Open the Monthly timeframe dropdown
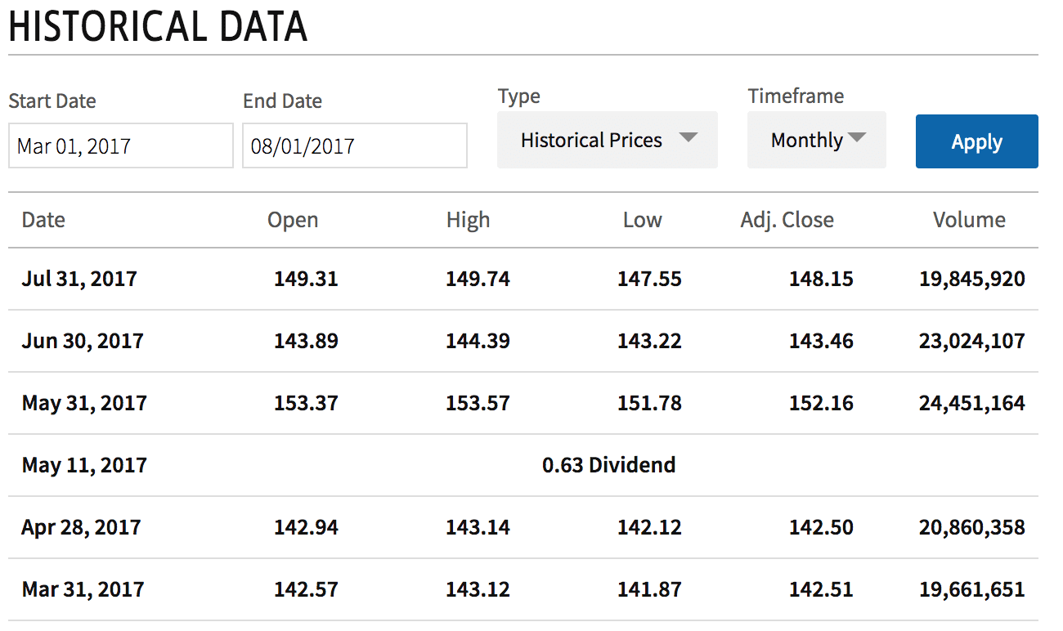 coord(806,141)
